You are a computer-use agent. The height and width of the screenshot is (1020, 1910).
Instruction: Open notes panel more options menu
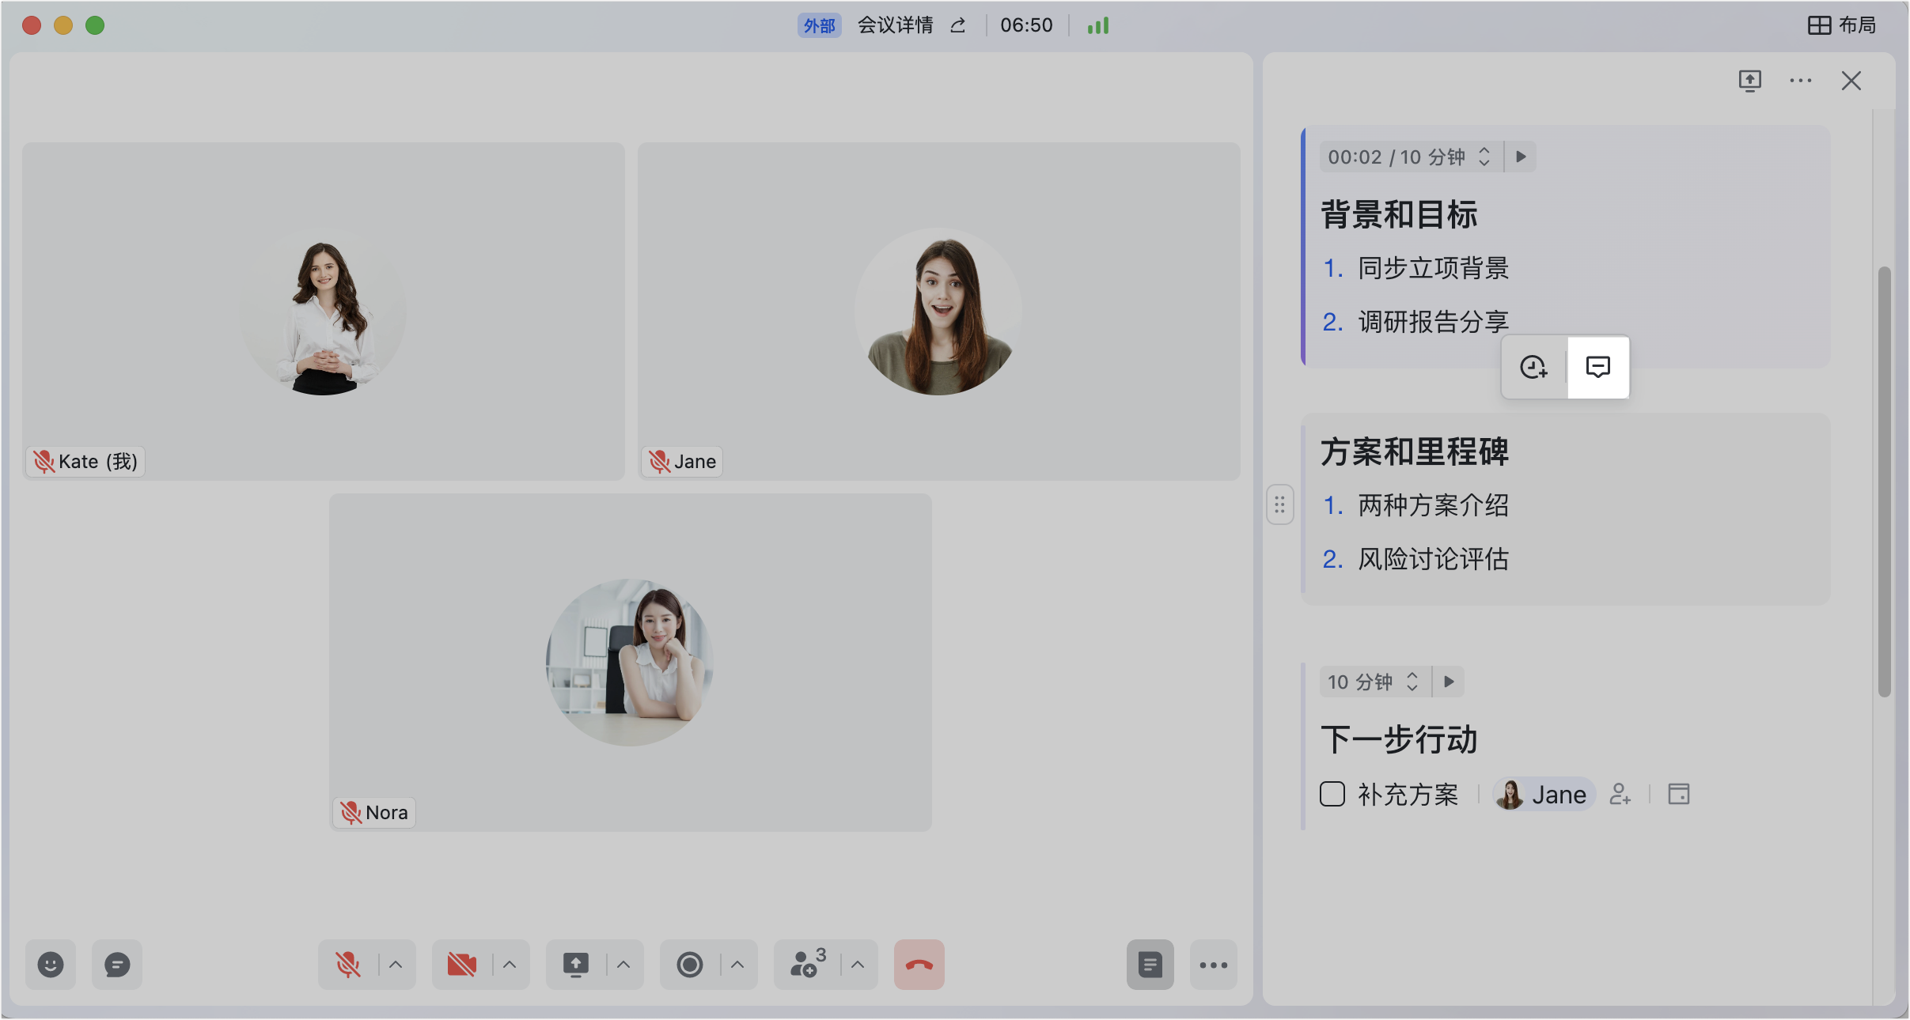(1801, 81)
